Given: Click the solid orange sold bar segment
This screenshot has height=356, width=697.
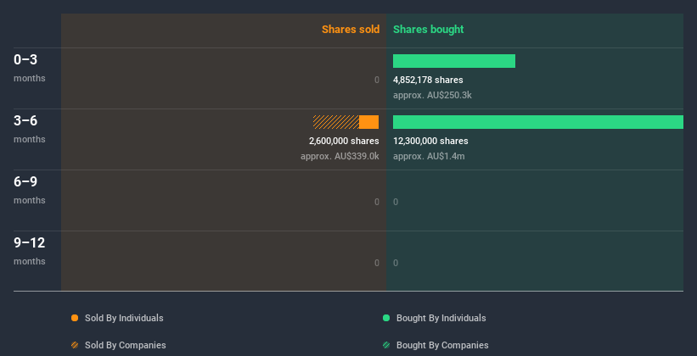Looking at the screenshot, I should coord(369,122).
